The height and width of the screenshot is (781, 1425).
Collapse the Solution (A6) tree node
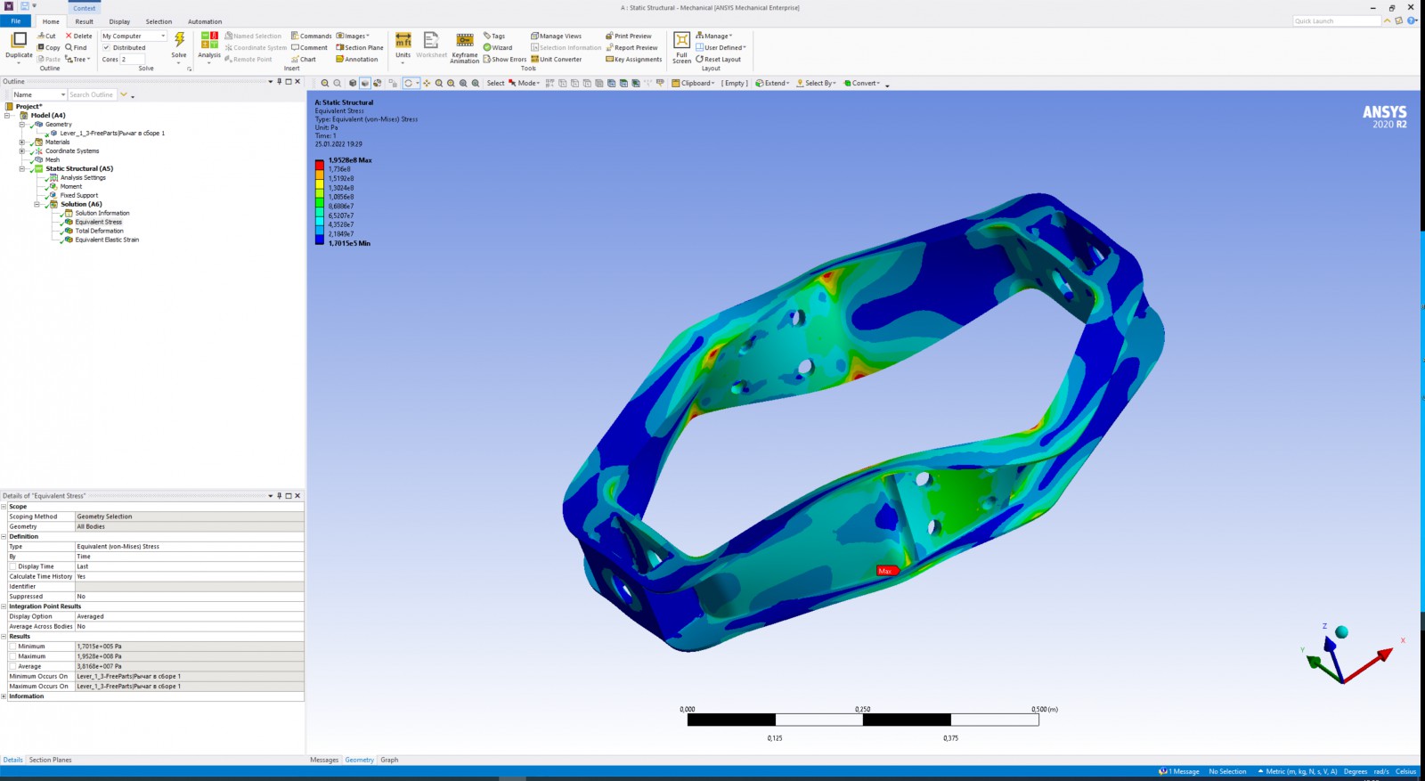37,204
